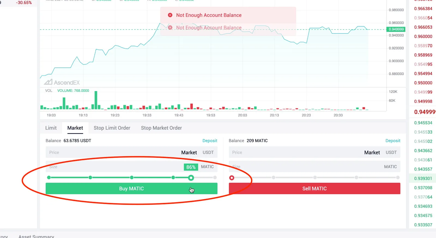Click the buy-side Price field
436x238 pixels.
pyautogui.click(x=131, y=152)
